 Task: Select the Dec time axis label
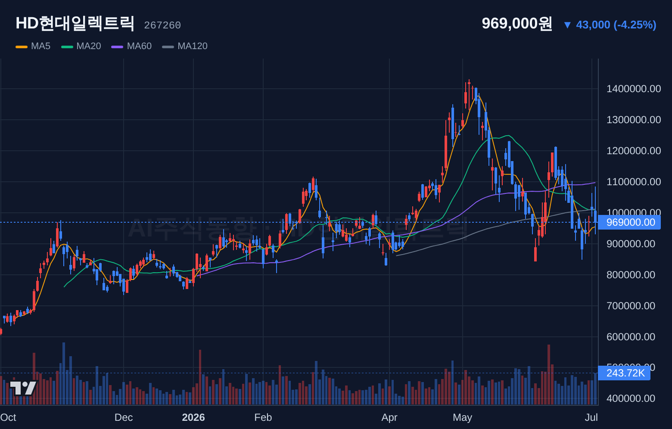coord(124,417)
